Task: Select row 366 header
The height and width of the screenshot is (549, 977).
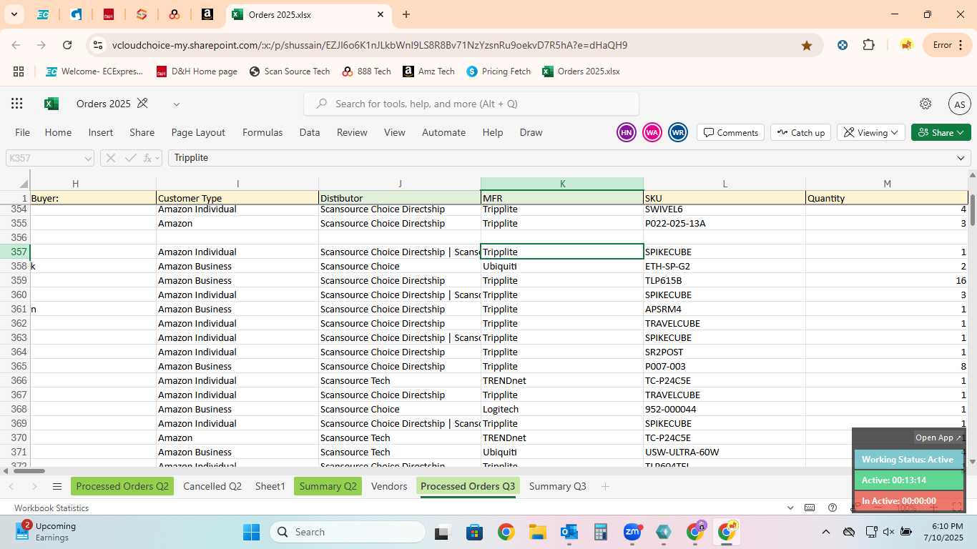Action: pyautogui.click(x=15, y=380)
